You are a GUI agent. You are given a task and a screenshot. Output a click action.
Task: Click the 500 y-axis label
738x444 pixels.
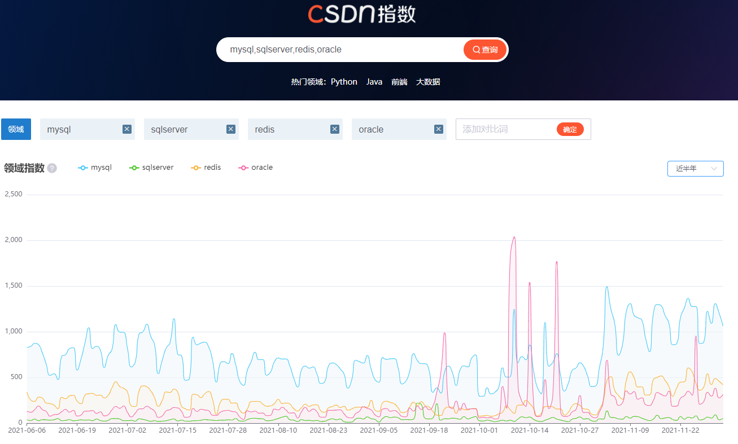[16, 377]
